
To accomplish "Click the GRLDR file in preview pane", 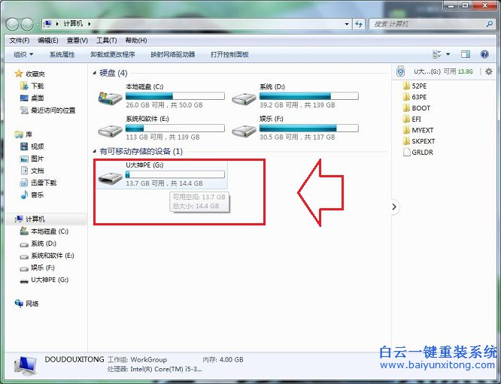I will click(421, 152).
